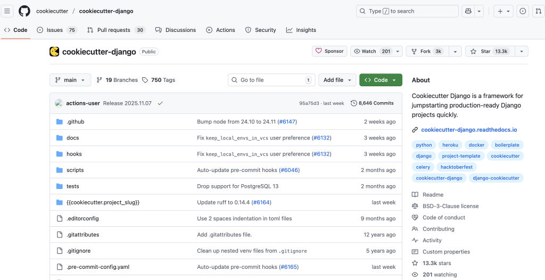Open .pre-commit-config.yaml file

point(98,267)
